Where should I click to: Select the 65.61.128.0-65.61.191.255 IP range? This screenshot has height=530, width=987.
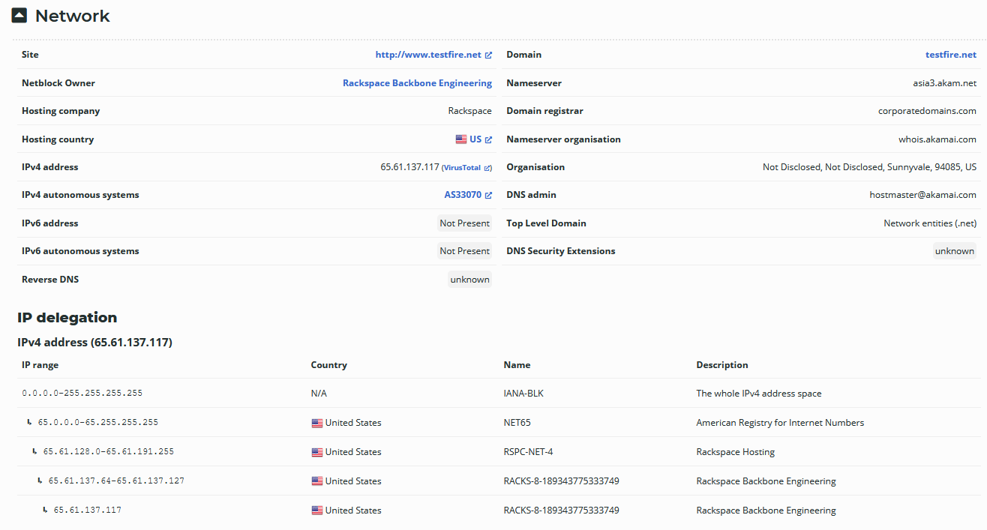[109, 451]
